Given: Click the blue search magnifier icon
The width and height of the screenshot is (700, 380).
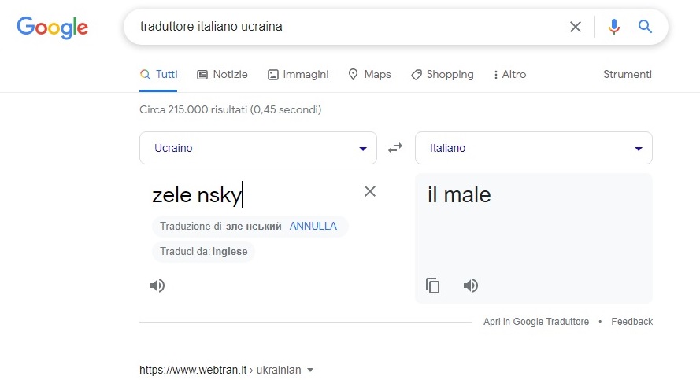Looking at the screenshot, I should coord(646,27).
